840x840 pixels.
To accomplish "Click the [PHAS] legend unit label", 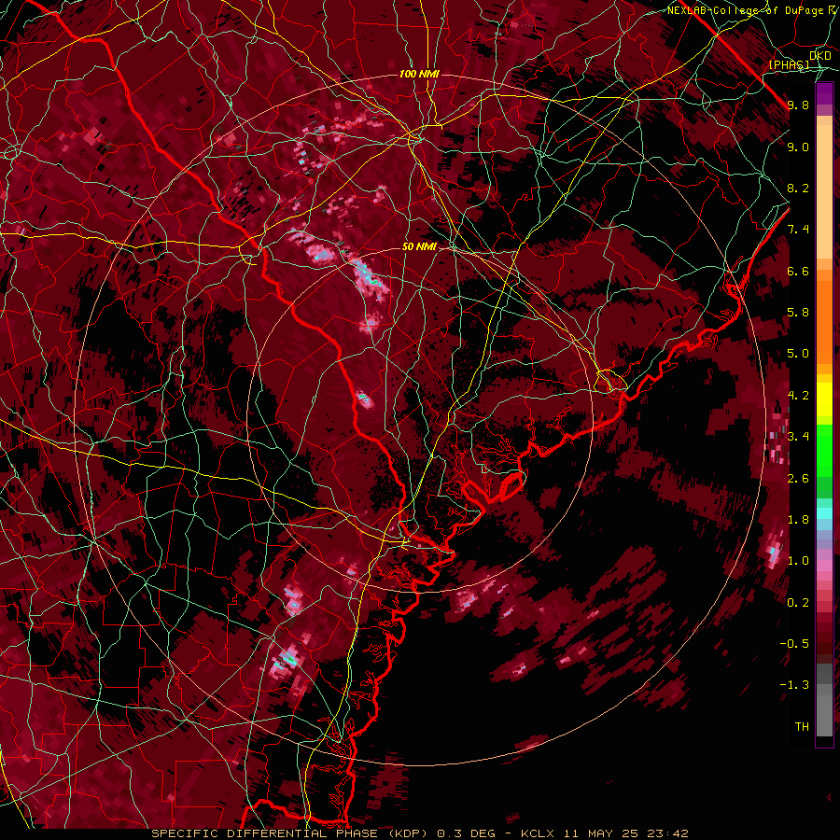I will [789, 64].
